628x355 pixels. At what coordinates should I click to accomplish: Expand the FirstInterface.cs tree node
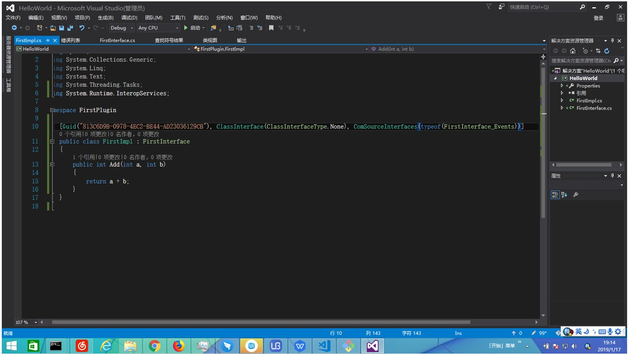562,108
